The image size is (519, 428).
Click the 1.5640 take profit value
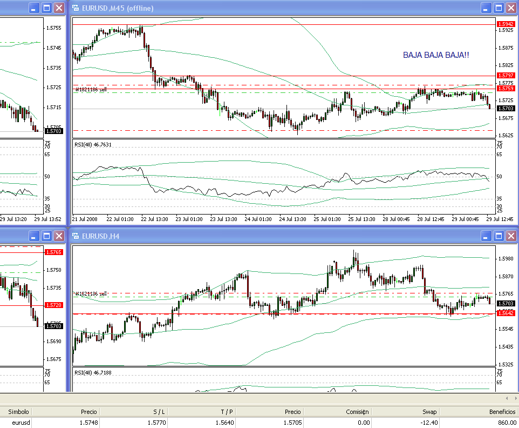(x=225, y=423)
